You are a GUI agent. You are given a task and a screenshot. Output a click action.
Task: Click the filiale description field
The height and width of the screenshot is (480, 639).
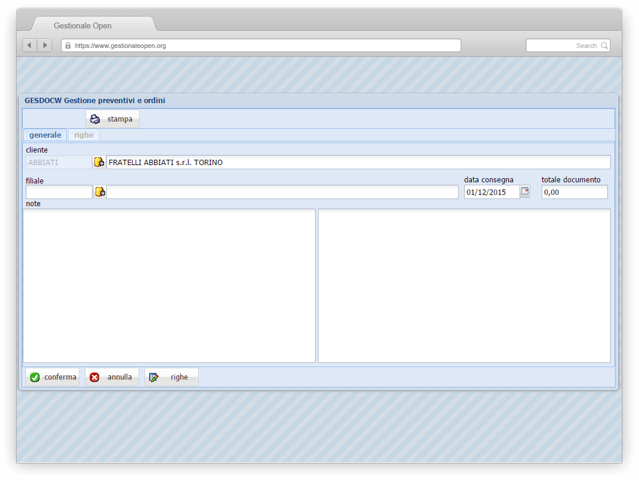point(282,192)
